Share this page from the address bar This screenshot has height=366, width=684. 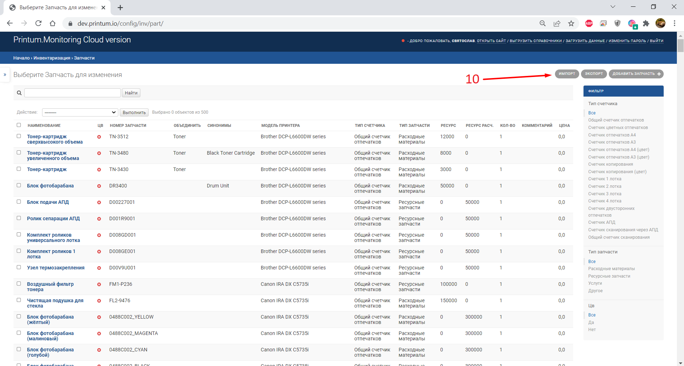557,23
